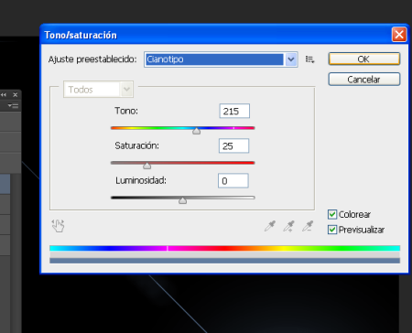412x333 pixels.
Task: Select the on-image hand adjustment tool
Action: click(x=58, y=226)
